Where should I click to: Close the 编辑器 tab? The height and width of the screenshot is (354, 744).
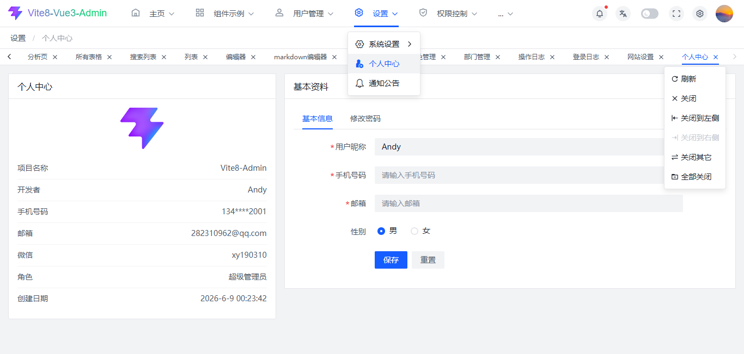(253, 57)
